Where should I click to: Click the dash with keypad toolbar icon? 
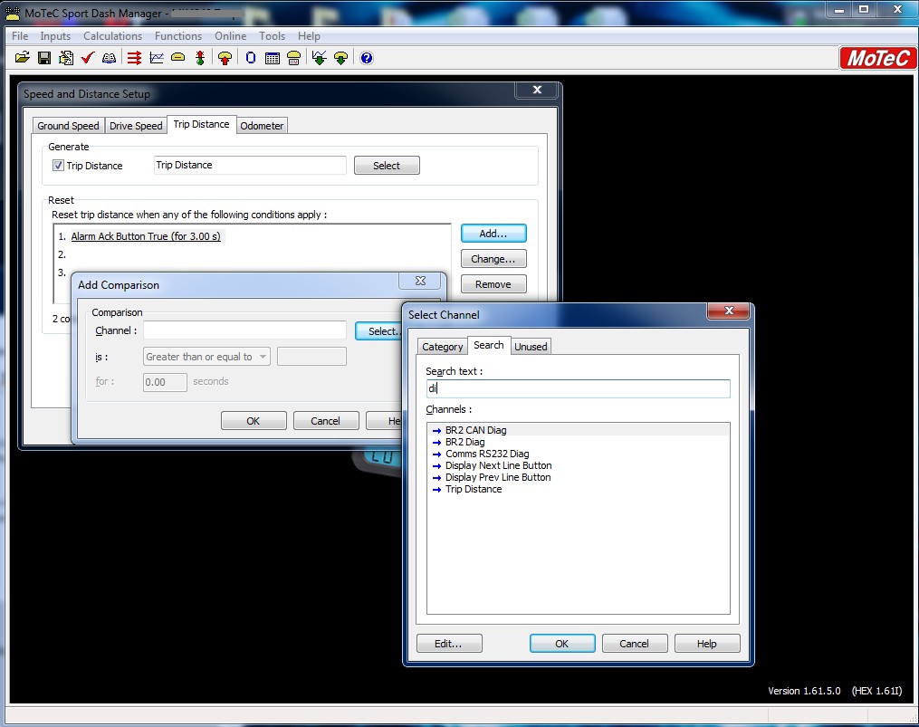(293, 57)
